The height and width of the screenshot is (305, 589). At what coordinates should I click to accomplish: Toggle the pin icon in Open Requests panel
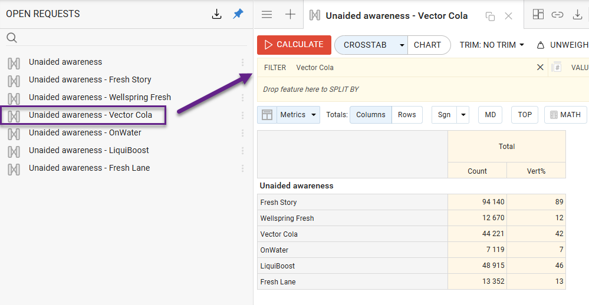click(238, 14)
